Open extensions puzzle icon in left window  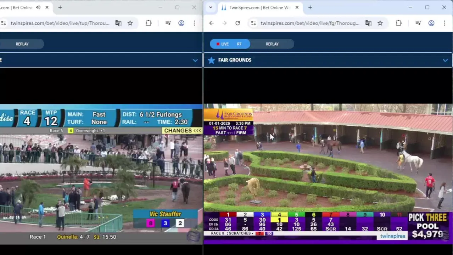tap(149, 23)
